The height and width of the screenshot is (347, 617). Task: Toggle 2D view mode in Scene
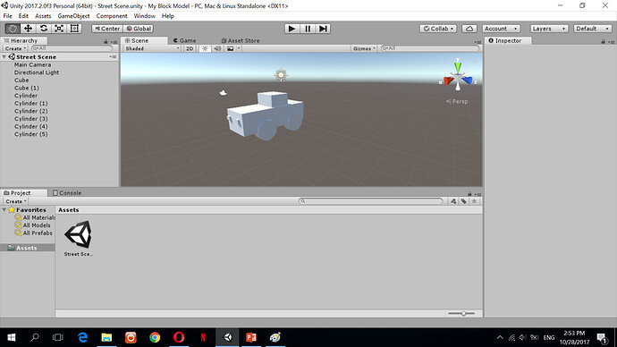click(x=190, y=48)
